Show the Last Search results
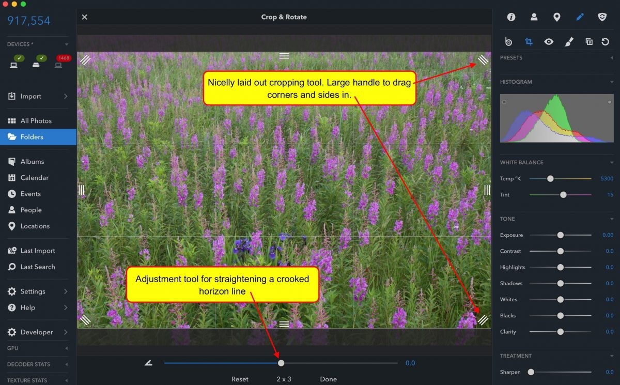This screenshot has height=385, width=620. 38,267
